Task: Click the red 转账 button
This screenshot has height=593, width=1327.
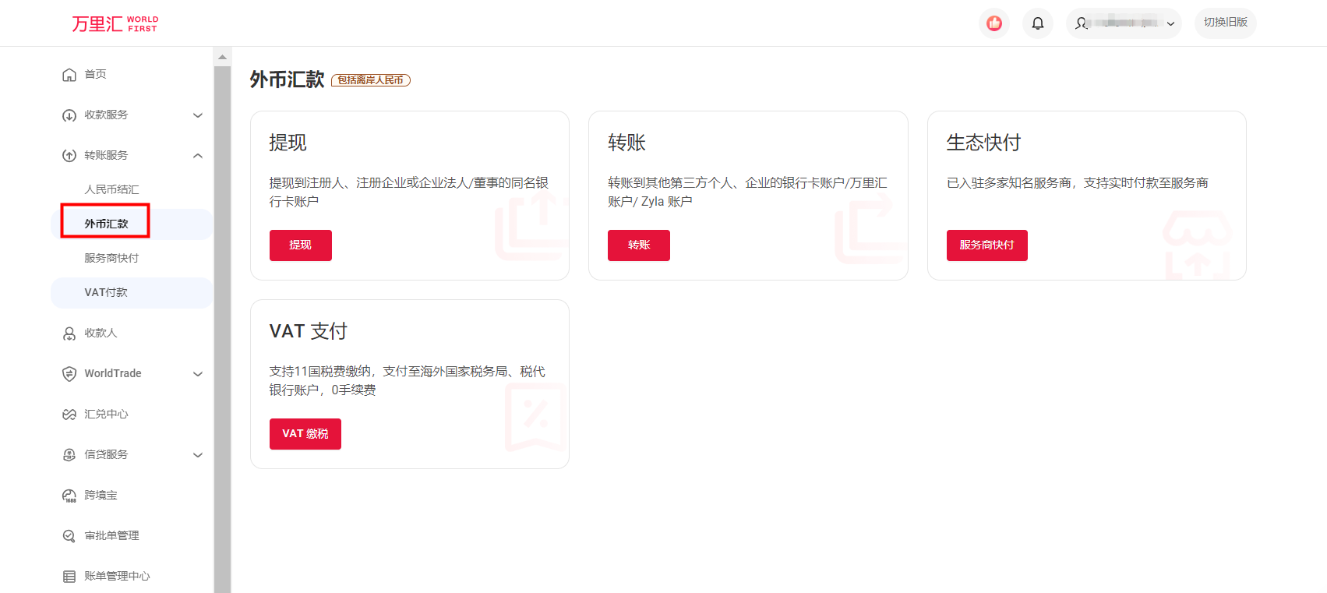Action: tap(639, 245)
